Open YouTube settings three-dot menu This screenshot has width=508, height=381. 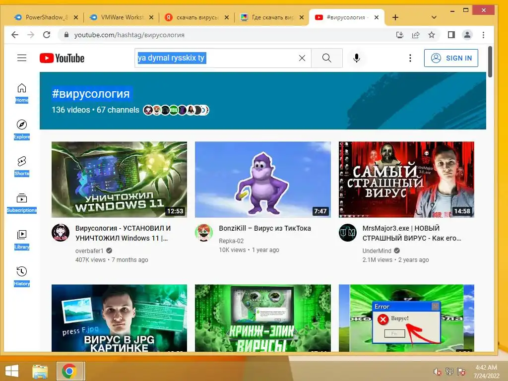click(410, 58)
